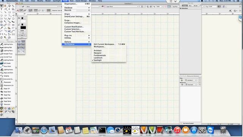The height and width of the screenshot is (137, 243).
Task: Choose Organization from Tools menu
Action: [76, 4]
